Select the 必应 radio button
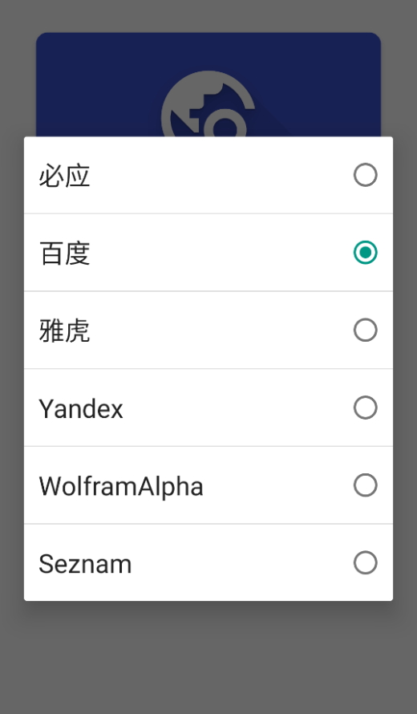This screenshot has width=417, height=714. pyautogui.click(x=365, y=175)
